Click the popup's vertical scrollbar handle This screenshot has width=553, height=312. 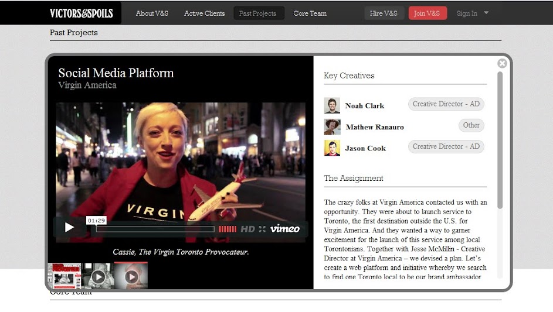pyautogui.click(x=500, y=140)
